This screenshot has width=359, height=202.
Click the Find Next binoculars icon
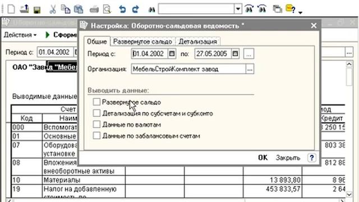tap(249, 9)
